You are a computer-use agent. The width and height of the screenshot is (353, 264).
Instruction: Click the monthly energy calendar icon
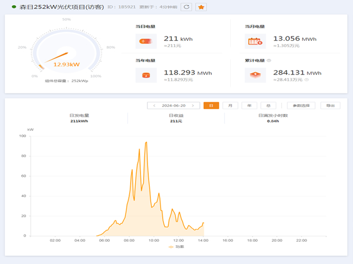pos(255,41)
